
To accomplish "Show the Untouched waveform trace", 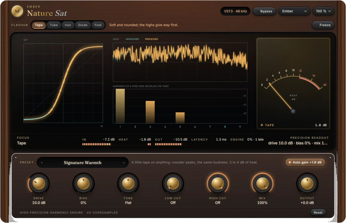I will [132, 39].
